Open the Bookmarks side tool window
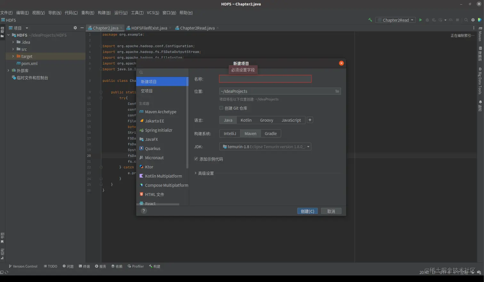484x282 pixels. coord(2,238)
